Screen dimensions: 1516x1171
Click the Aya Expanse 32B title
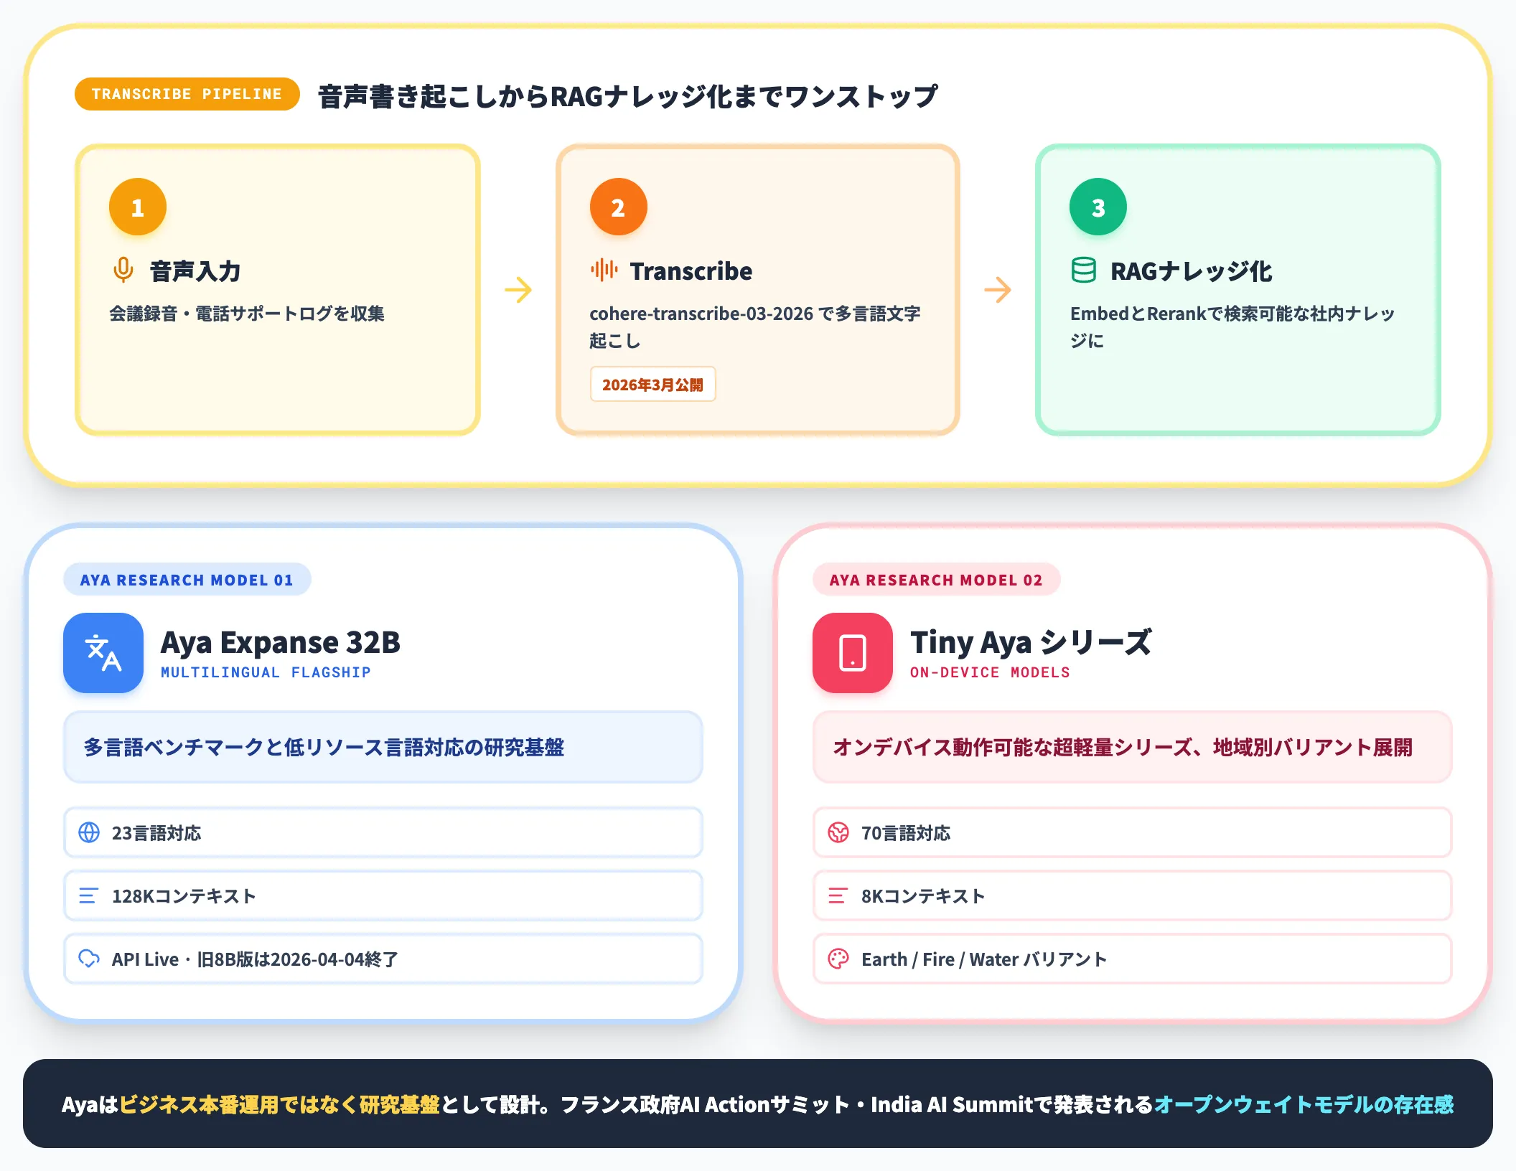pyautogui.click(x=281, y=642)
